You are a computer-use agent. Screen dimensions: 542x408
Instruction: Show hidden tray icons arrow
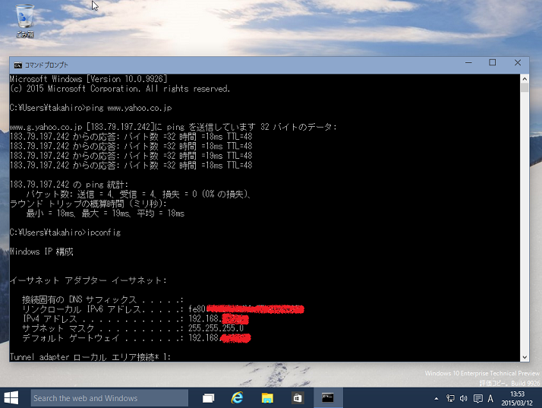[436, 399]
